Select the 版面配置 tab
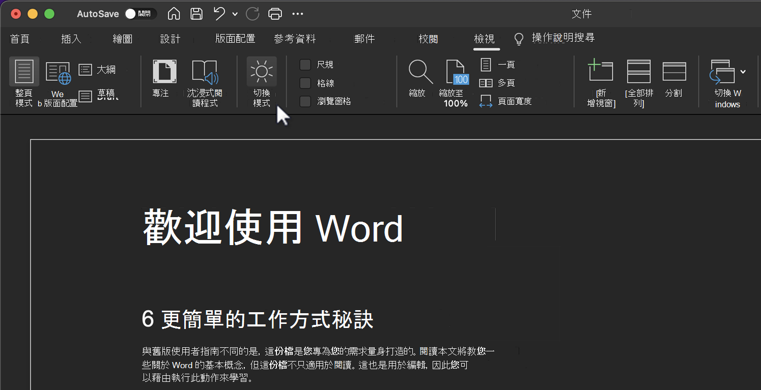Screen dimensions: 761x390 (235, 39)
